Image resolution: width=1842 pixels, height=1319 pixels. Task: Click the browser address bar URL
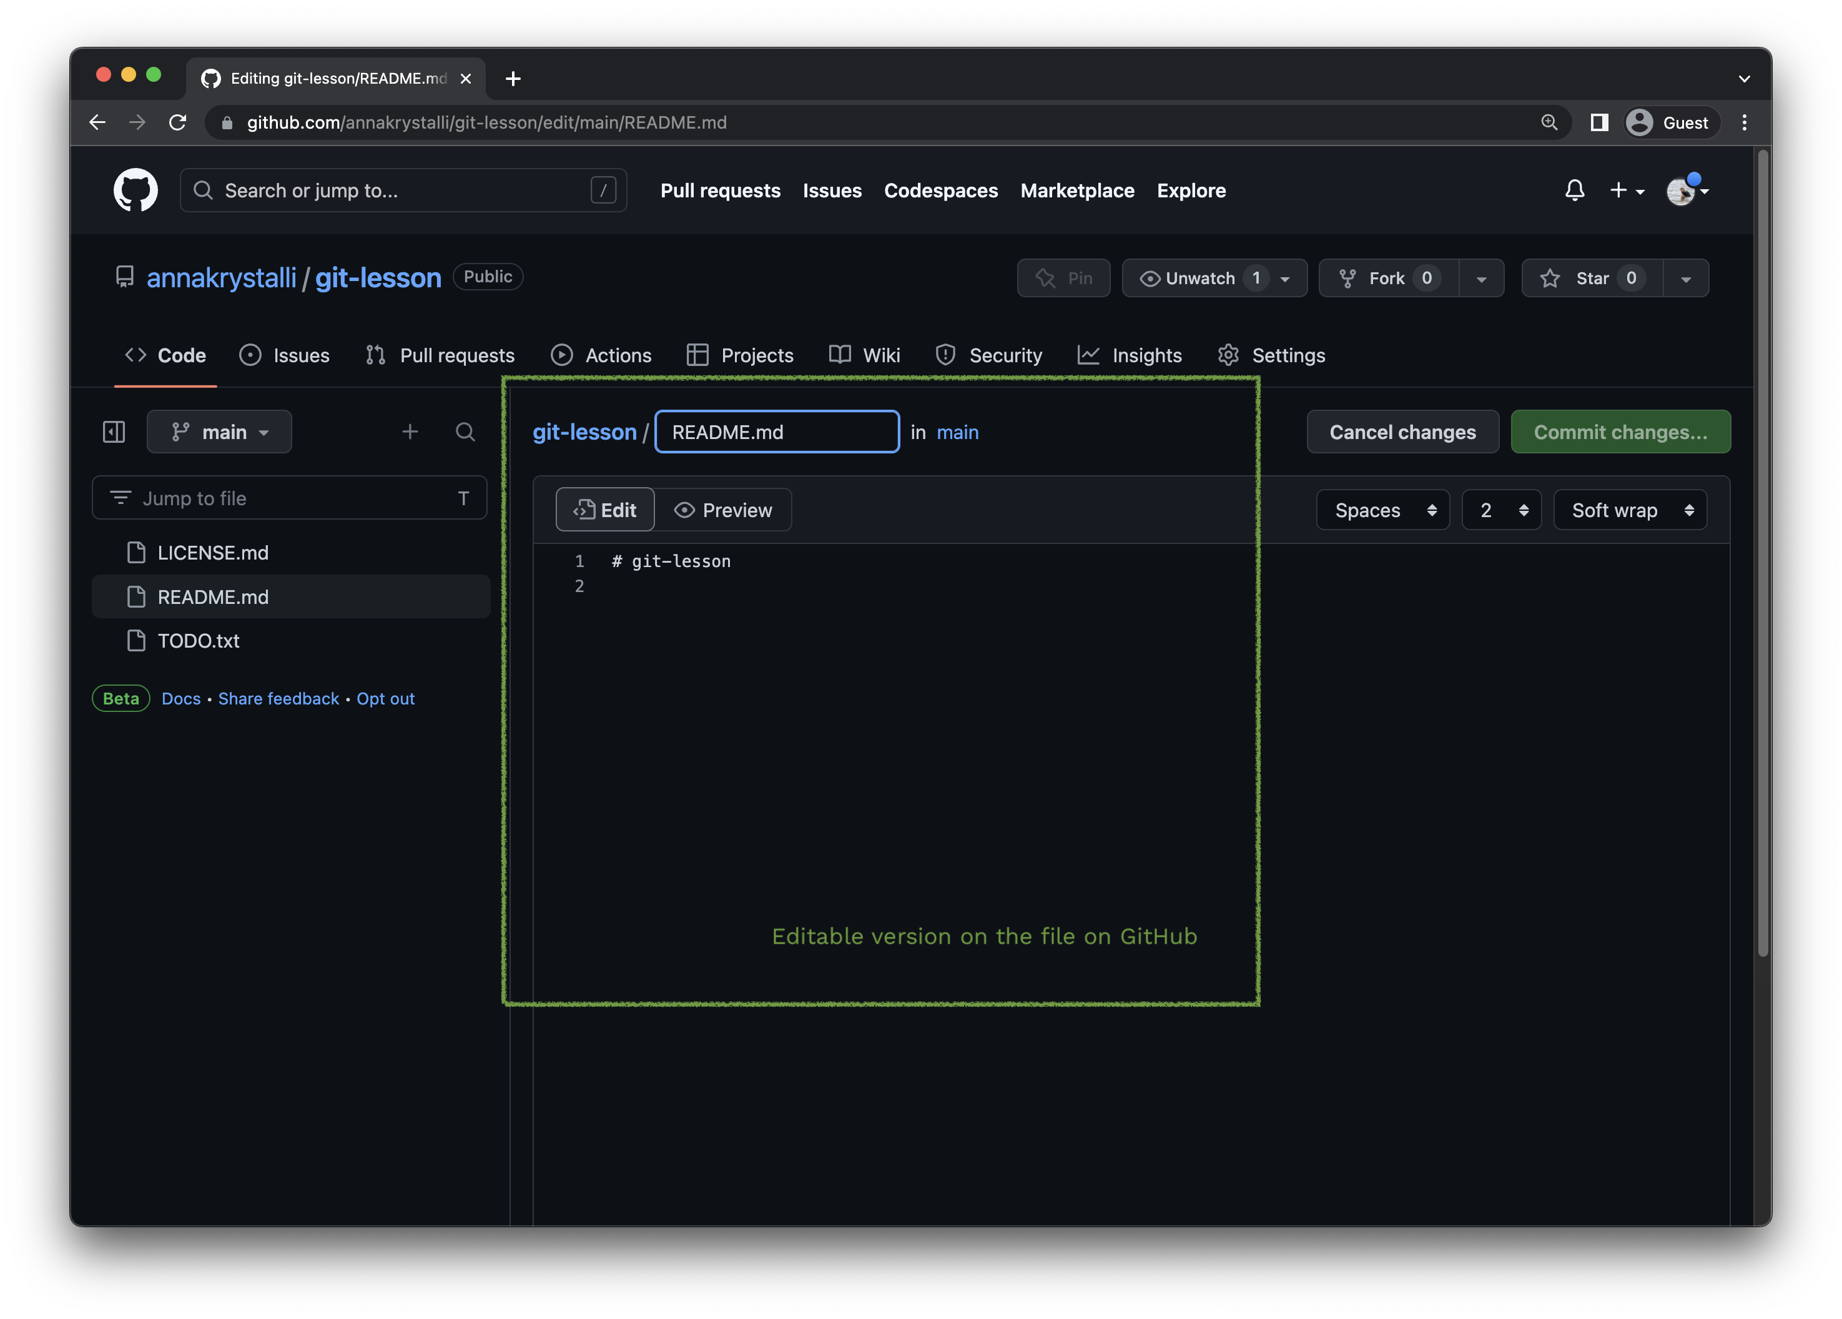[487, 122]
